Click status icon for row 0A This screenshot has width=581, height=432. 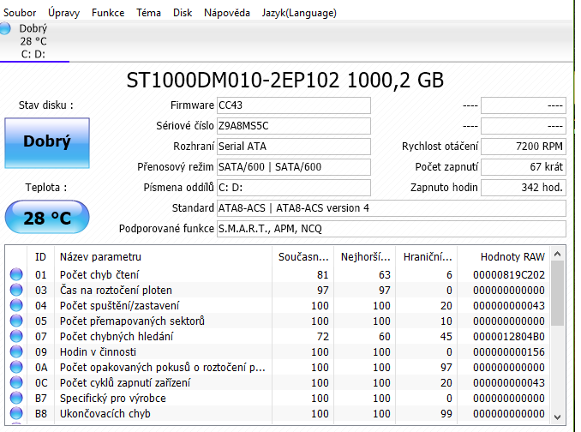16,367
